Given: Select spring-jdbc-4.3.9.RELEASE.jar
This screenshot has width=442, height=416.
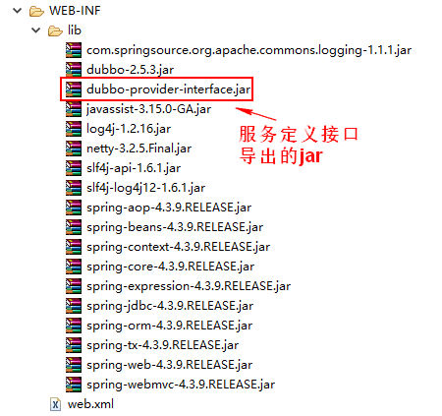Looking at the screenshot, I should 170,306.
